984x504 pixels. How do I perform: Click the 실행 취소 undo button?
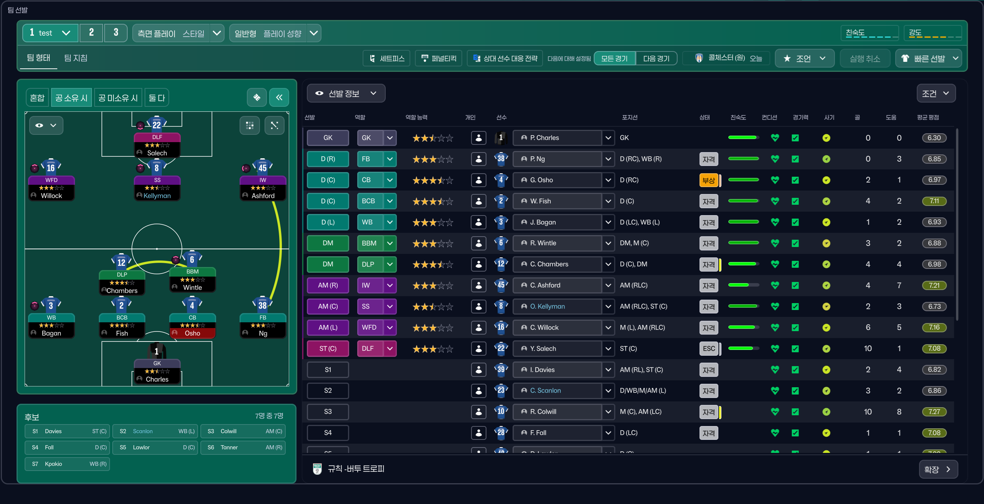pos(865,58)
